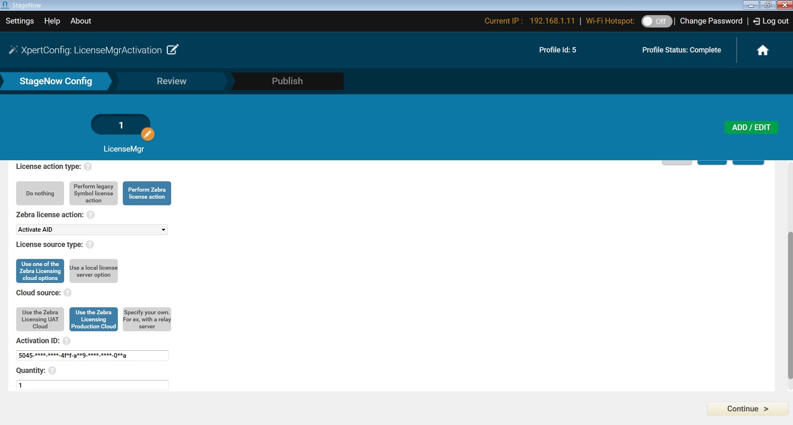This screenshot has height=425, width=793.
Task: Click into the Activation ID field
Action: point(92,355)
